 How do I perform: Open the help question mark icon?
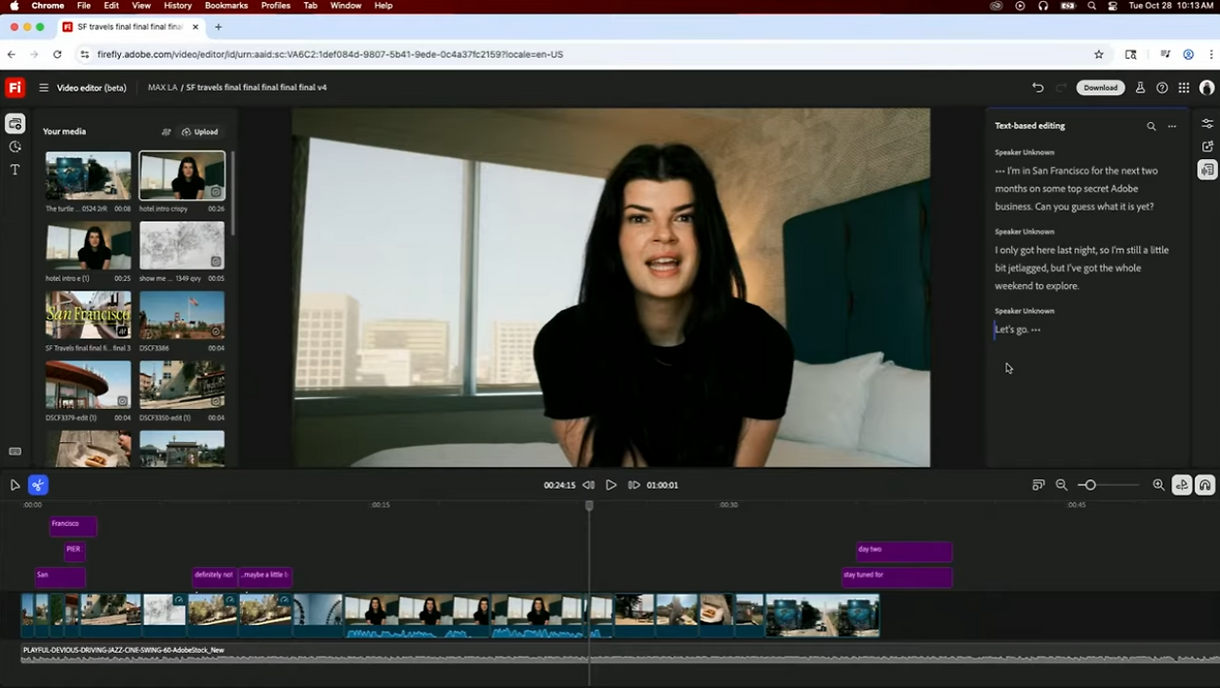[1162, 88]
